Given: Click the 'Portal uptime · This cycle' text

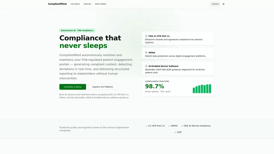Looking at the screenshot, I should pos(158,92).
